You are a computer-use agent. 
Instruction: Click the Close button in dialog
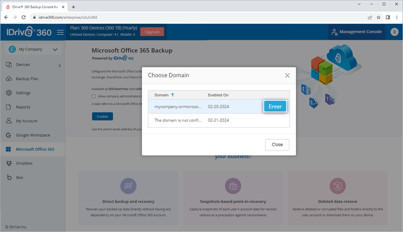pos(277,145)
